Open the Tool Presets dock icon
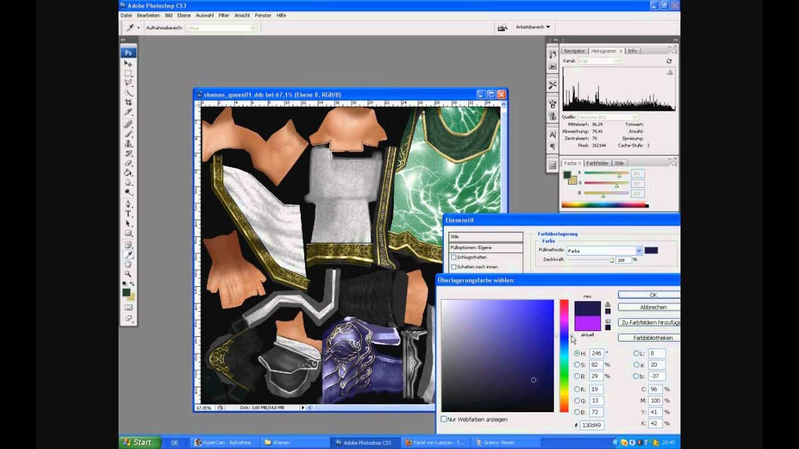 [552, 85]
